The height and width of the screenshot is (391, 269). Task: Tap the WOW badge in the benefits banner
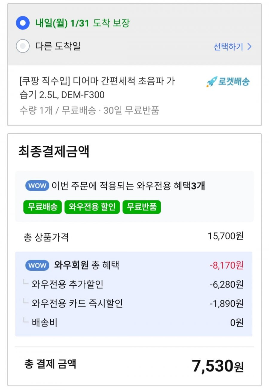click(x=37, y=186)
